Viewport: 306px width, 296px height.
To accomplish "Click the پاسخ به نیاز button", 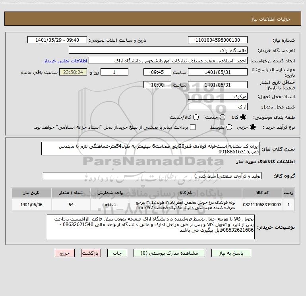I will 231,253.
